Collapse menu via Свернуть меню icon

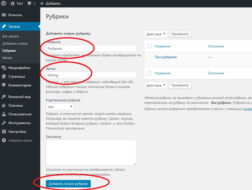point(4,140)
